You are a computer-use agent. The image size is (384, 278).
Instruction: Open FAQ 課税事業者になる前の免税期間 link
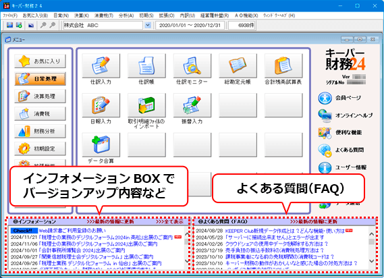tap(279, 256)
